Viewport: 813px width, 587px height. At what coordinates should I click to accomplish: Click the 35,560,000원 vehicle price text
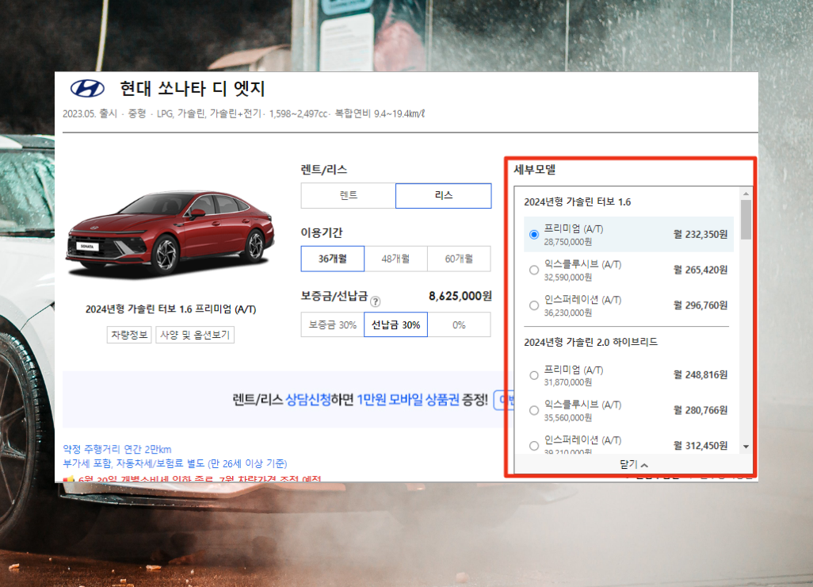(567, 417)
